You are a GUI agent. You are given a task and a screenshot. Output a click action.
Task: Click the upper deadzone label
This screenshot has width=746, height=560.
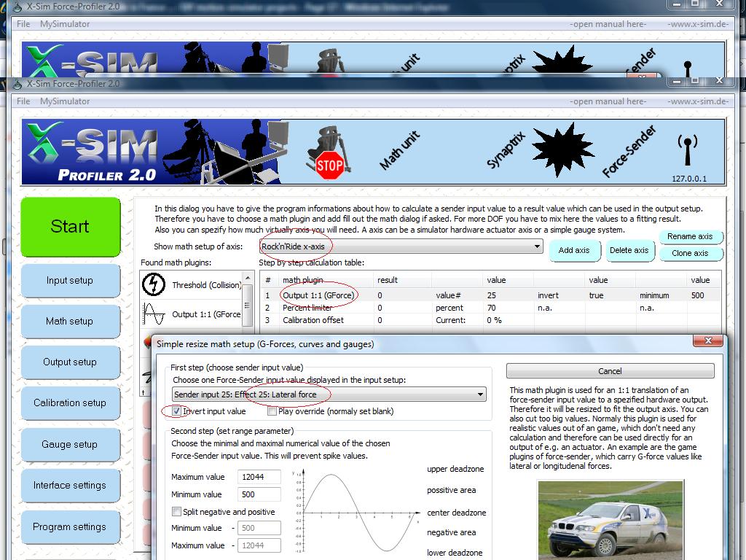[x=455, y=469]
